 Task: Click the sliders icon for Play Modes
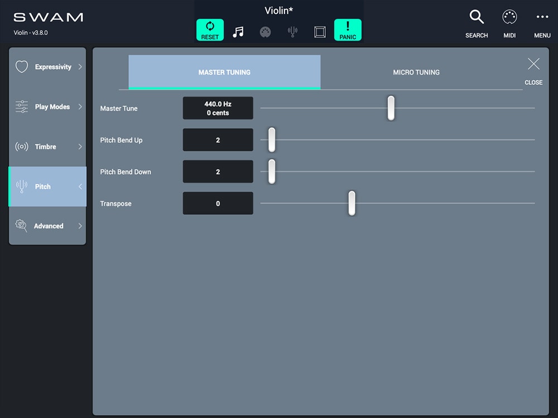point(22,107)
